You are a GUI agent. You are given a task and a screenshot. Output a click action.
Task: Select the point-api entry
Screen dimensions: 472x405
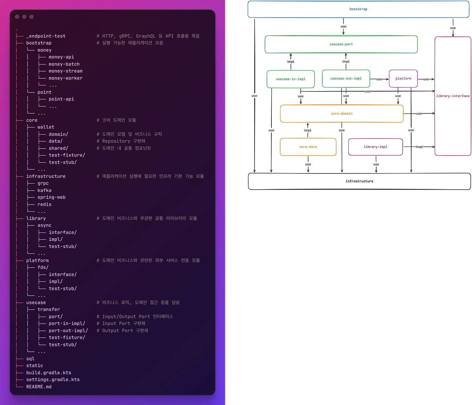coord(61,99)
